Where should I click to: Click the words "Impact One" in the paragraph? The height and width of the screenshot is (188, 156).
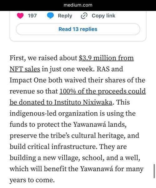(28, 80)
